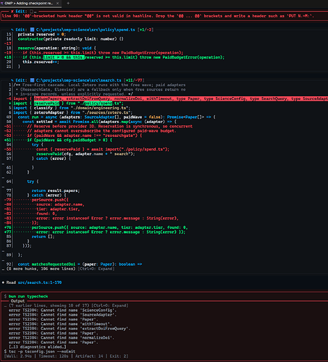Click removed line -55 'const { reservePaid } = await import'
328x362 pixels.
coord(87,149)
